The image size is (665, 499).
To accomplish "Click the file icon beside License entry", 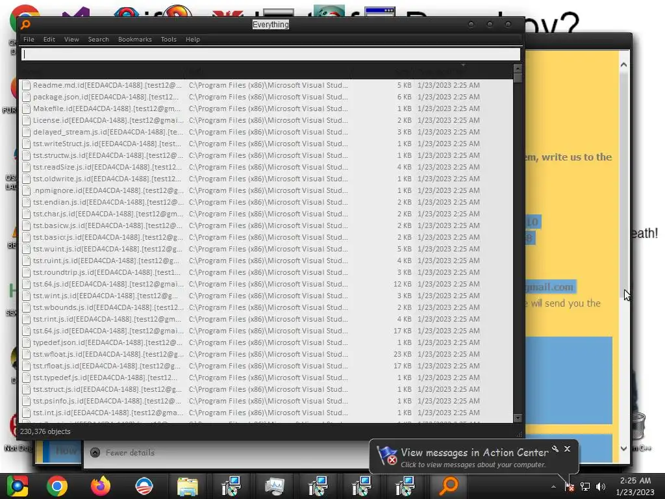I will pos(26,120).
